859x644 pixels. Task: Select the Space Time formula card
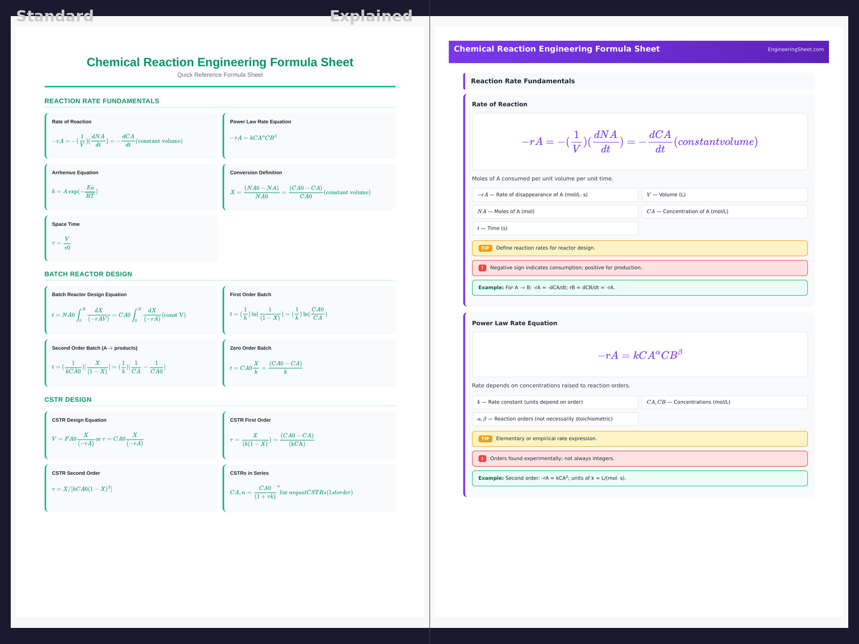coord(132,238)
